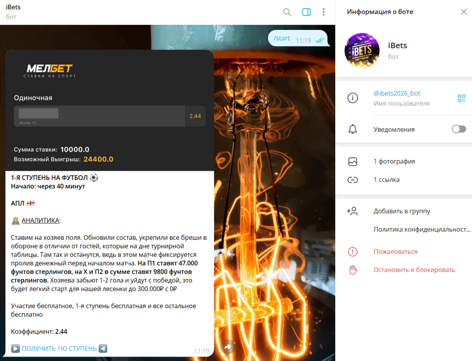
Task: Click the iBets chat header title
Action: (x=13, y=7)
